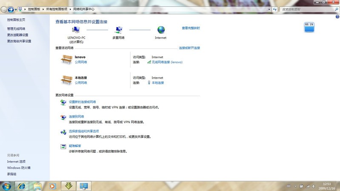Click the help question mark icon
This screenshot has height=191, width=340.
[x=337, y=17]
